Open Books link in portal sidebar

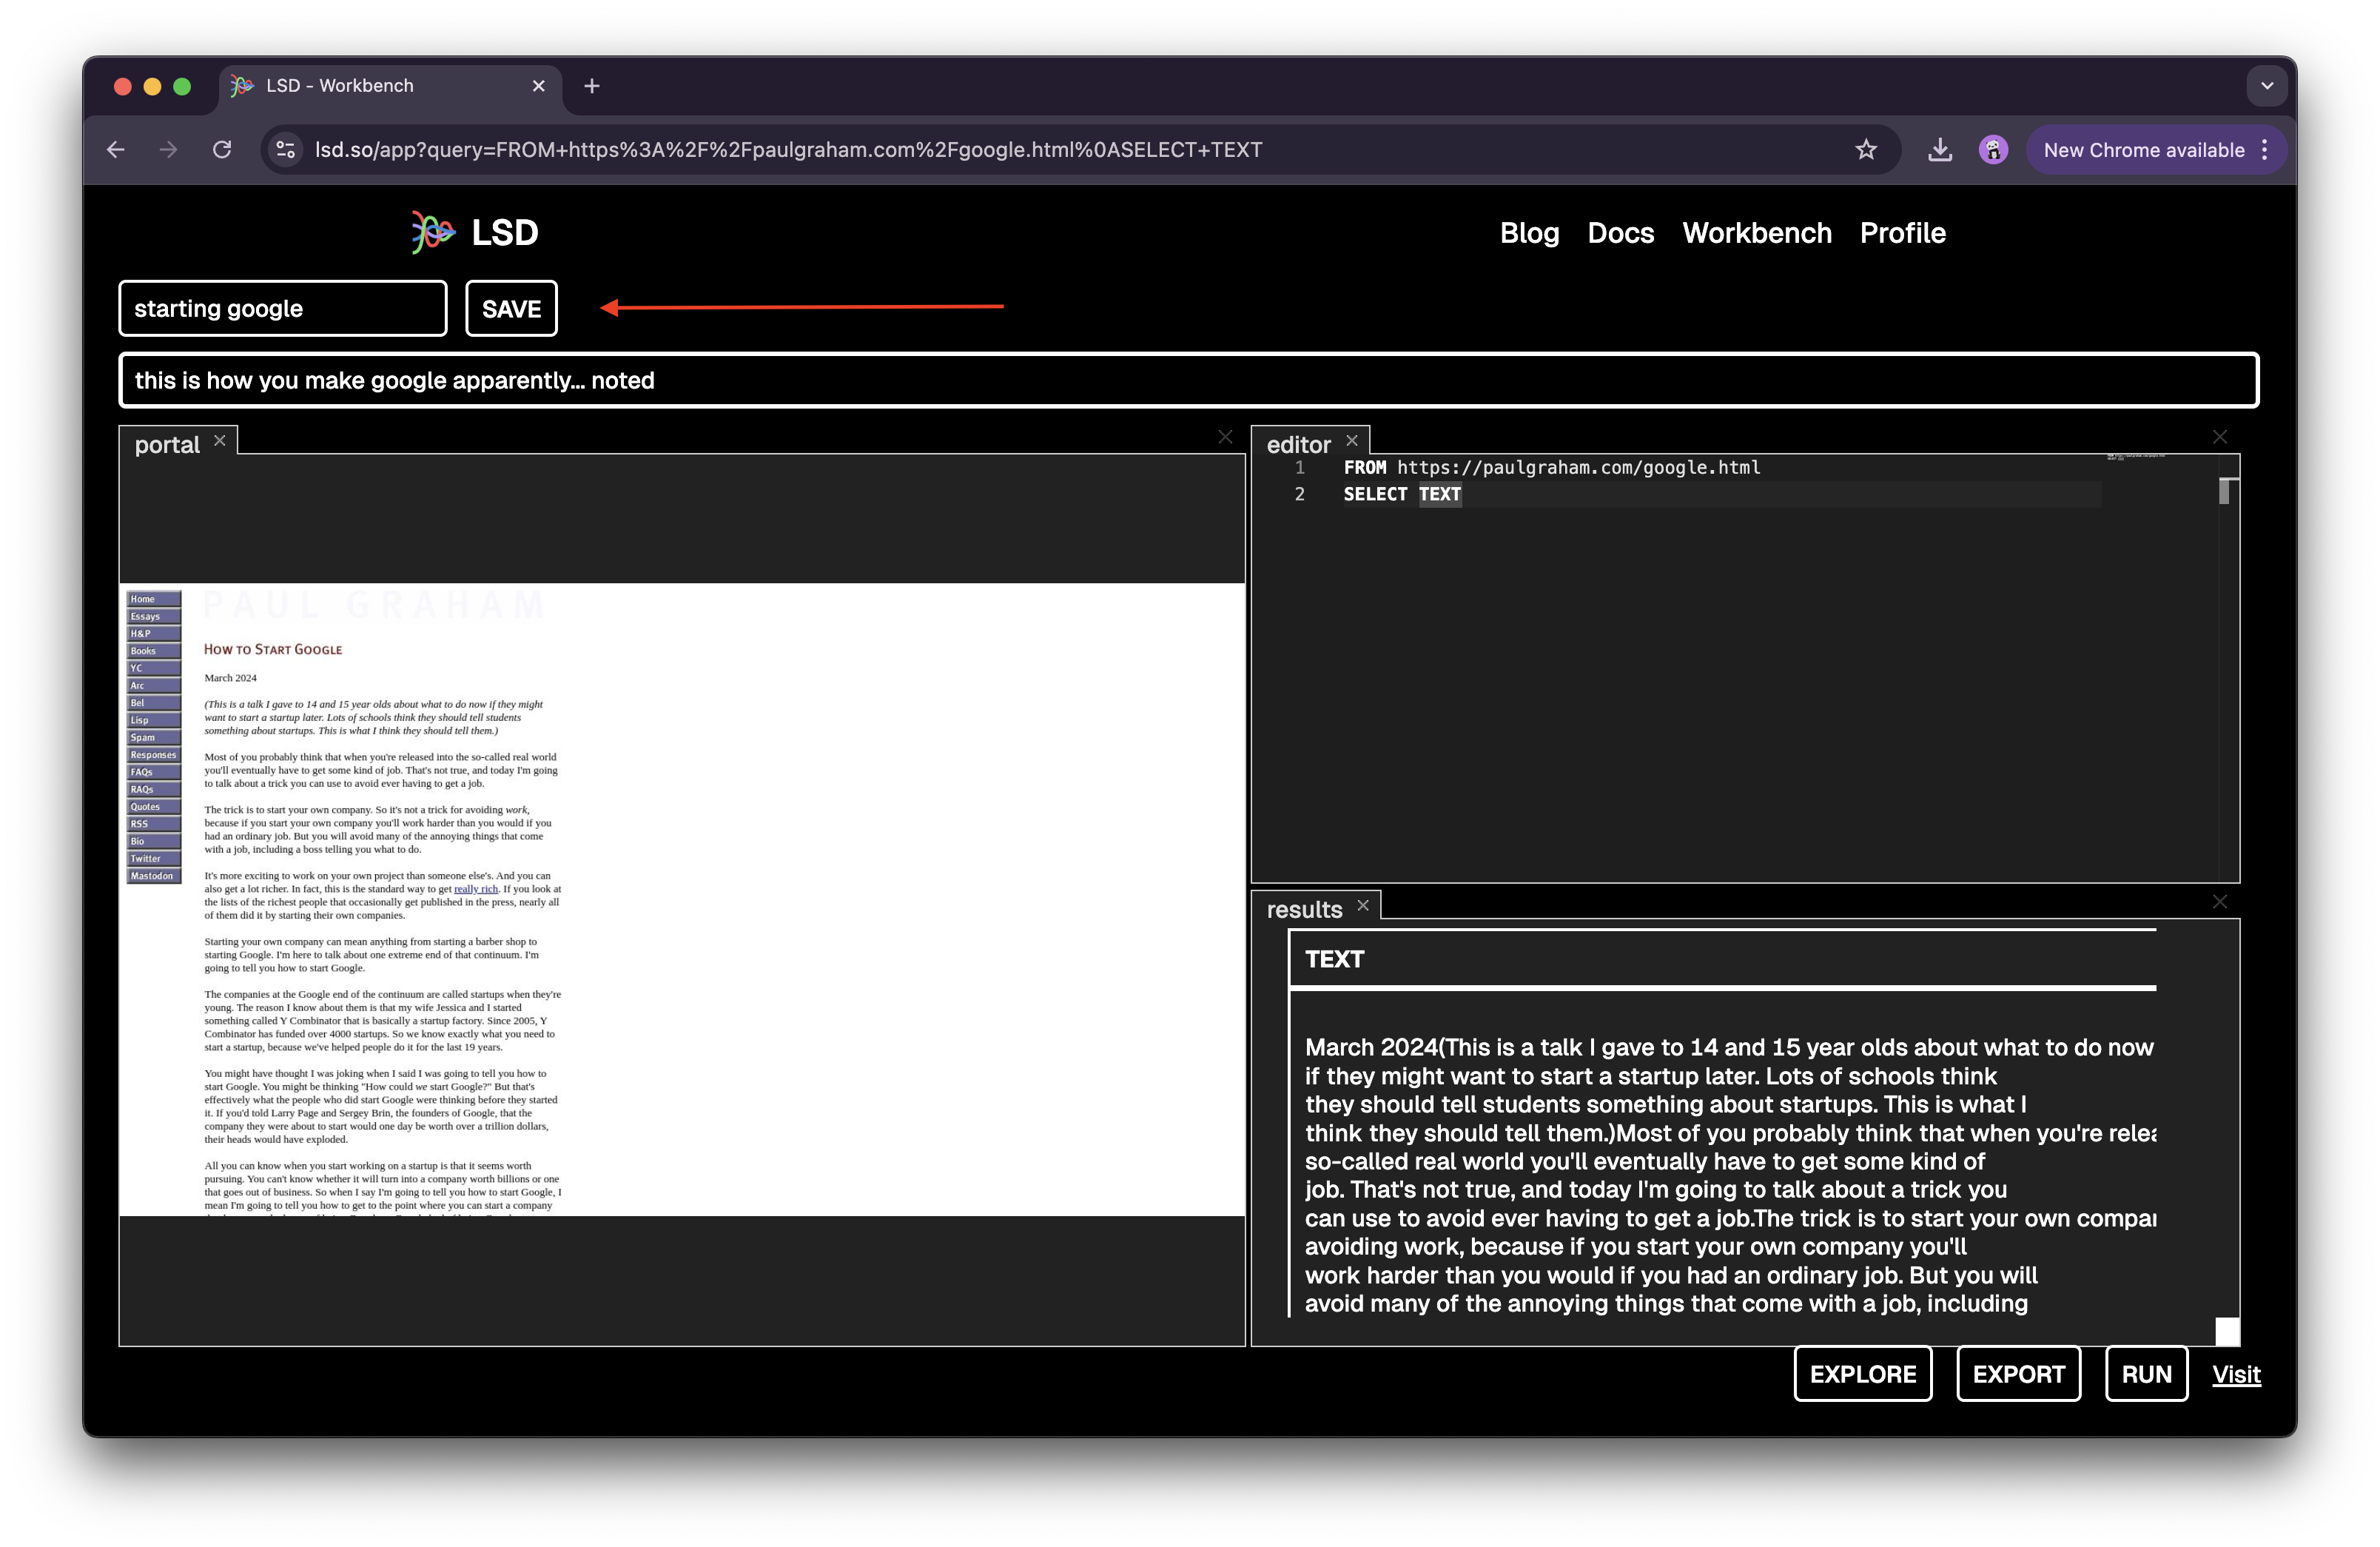pyautogui.click(x=154, y=652)
